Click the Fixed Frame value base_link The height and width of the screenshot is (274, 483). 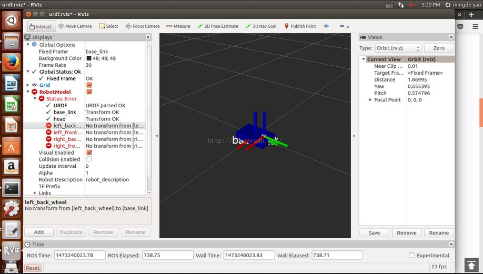click(x=97, y=52)
